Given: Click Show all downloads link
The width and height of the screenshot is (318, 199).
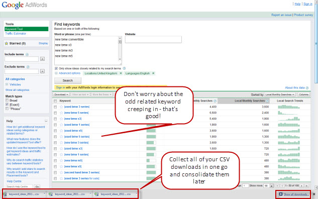Looking at the screenshot, I should pyautogui.click(x=295, y=194).
